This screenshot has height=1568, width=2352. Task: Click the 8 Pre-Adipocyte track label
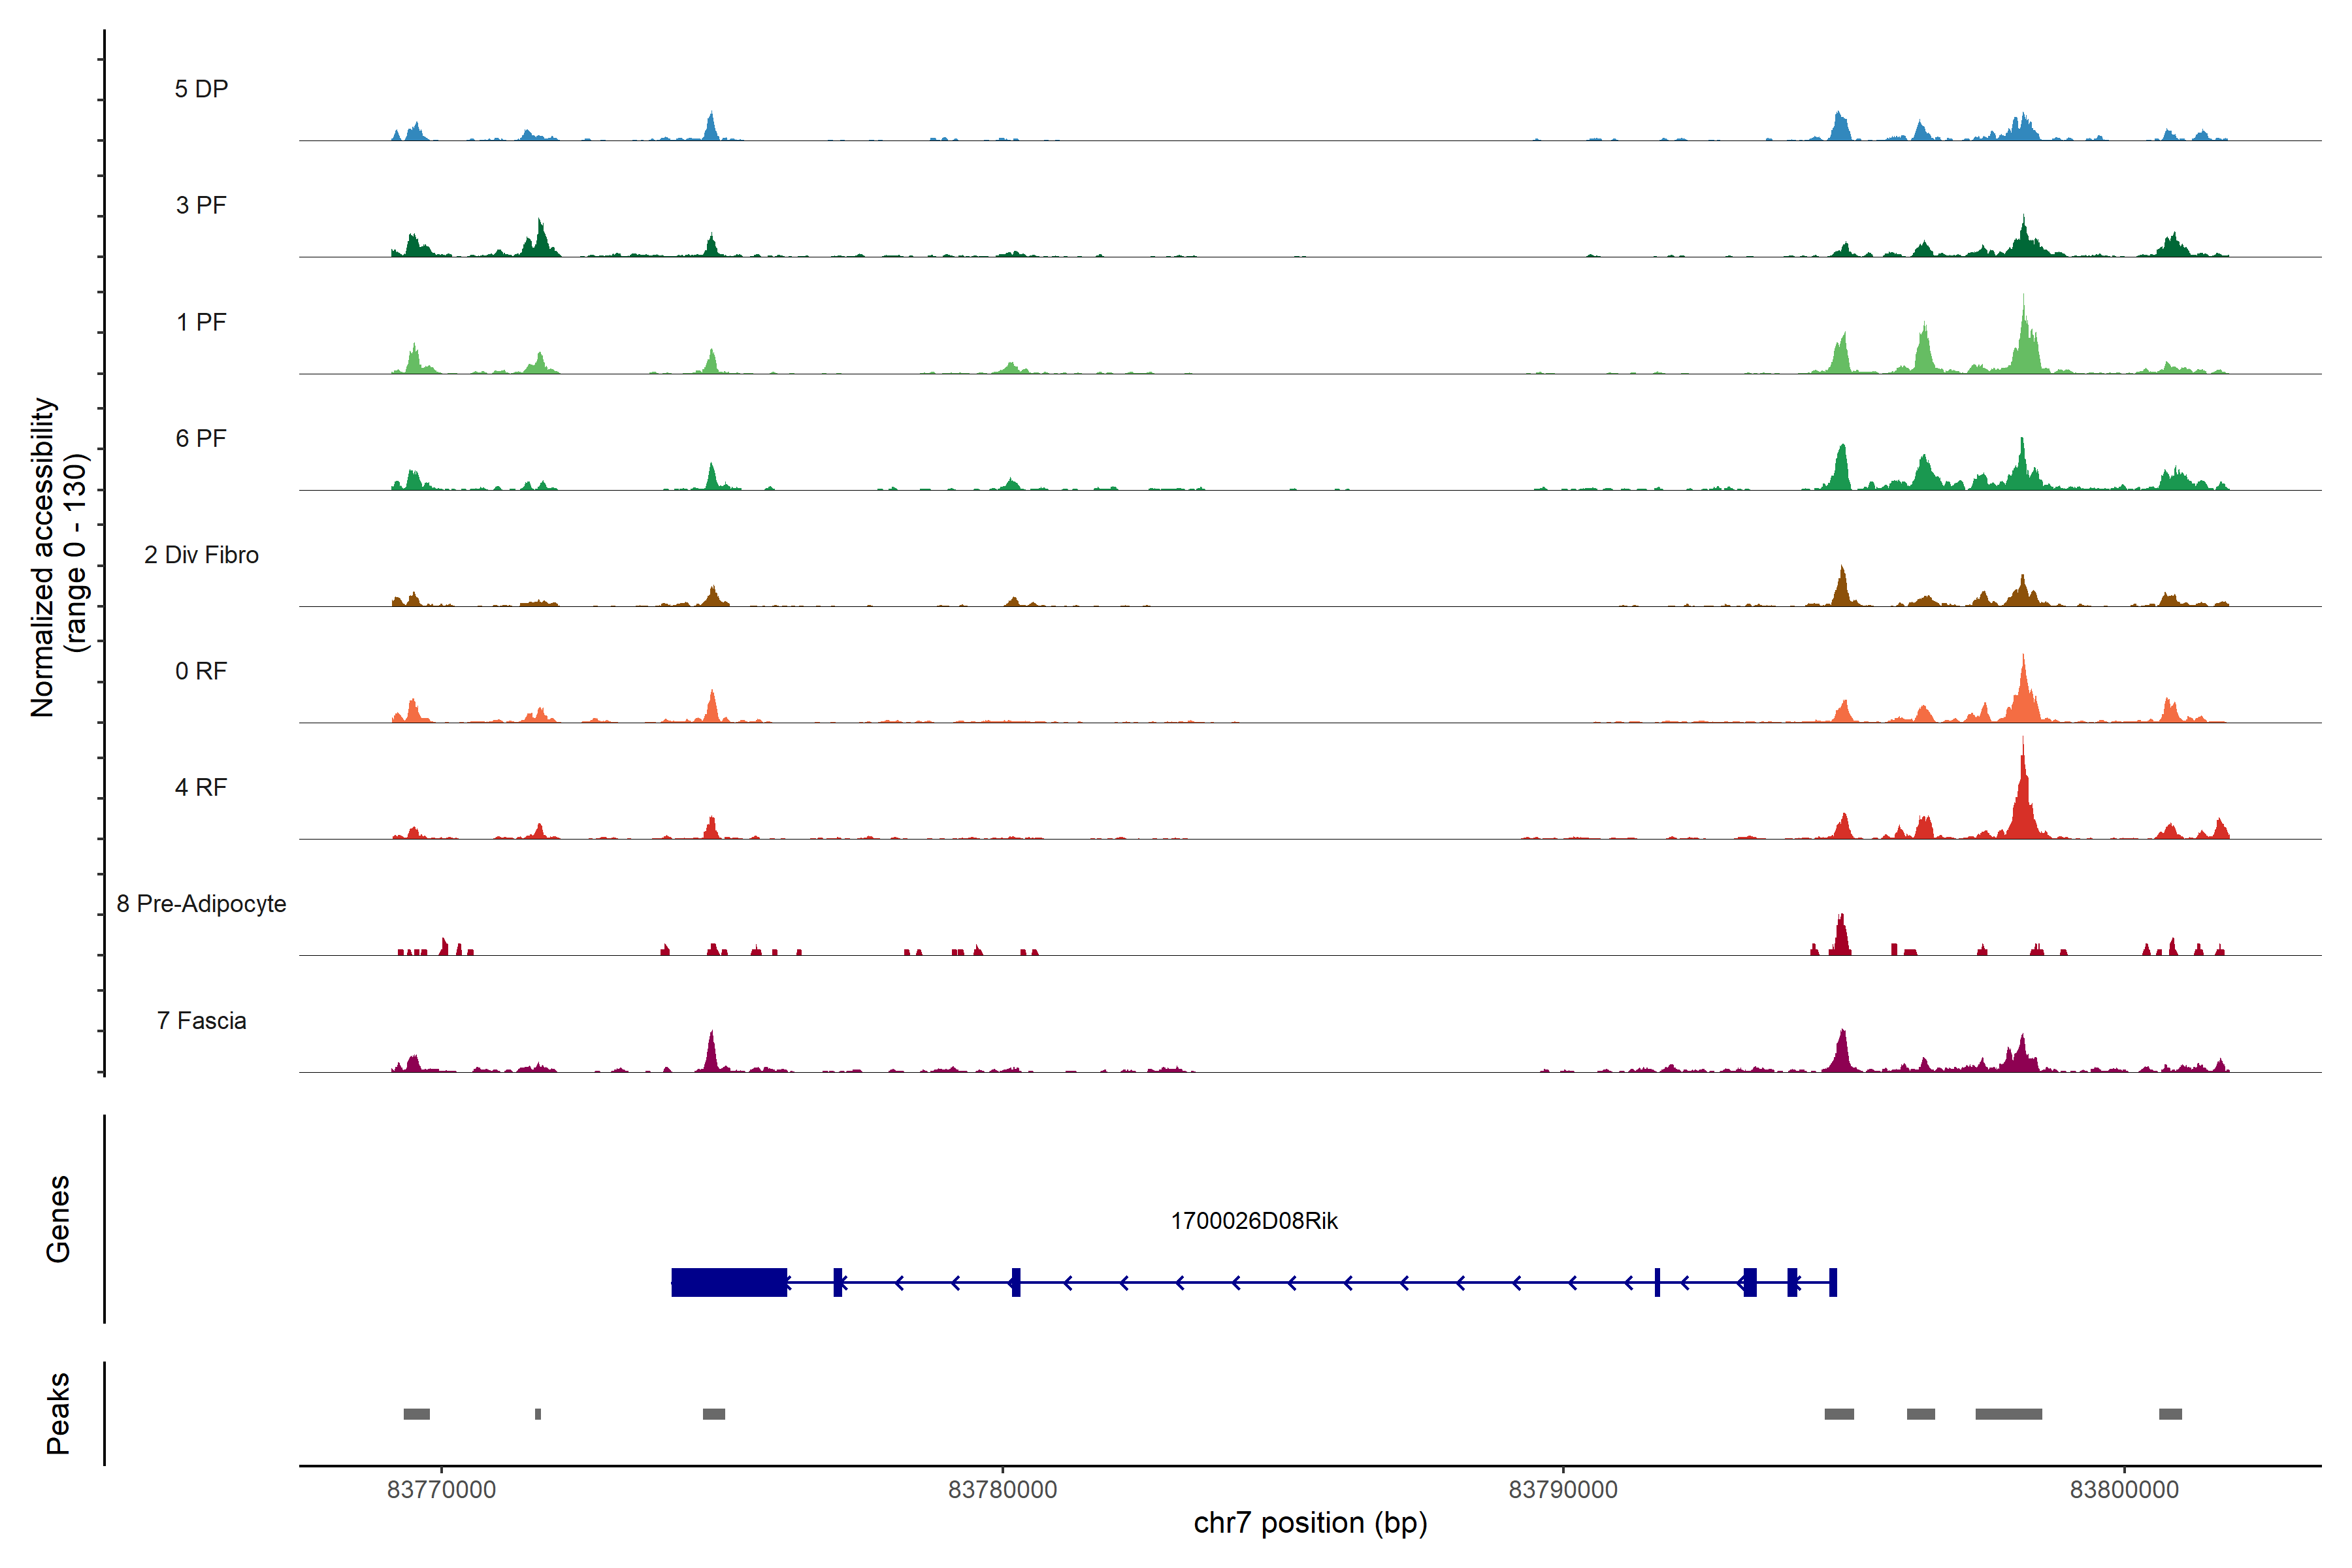(201, 904)
